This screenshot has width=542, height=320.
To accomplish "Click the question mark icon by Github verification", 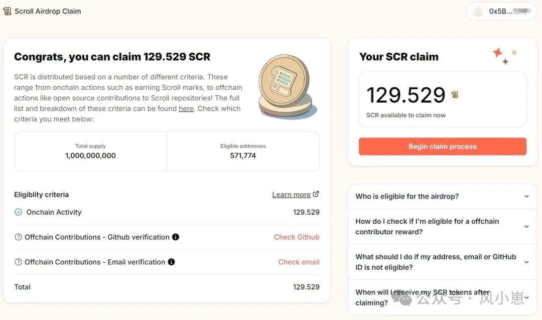I will (x=19, y=237).
